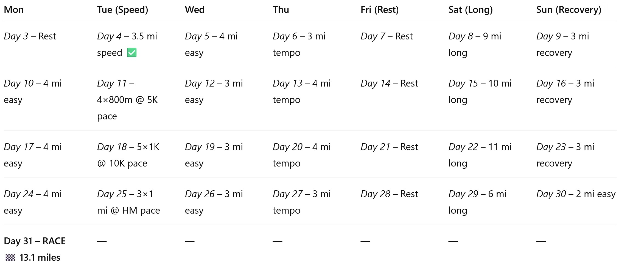The image size is (619, 267).
Task: Select the Sun (Recovery) column header
Action: (x=568, y=10)
